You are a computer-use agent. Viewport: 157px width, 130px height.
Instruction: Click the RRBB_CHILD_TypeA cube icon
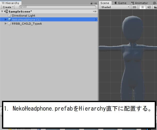[x=10, y=24]
